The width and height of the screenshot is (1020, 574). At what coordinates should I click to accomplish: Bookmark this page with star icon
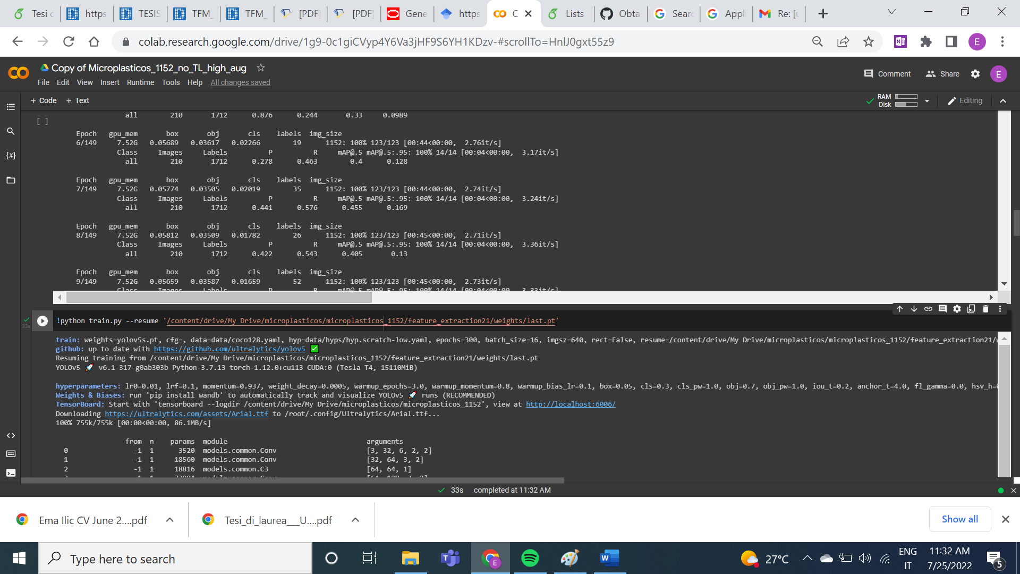pyautogui.click(x=868, y=41)
